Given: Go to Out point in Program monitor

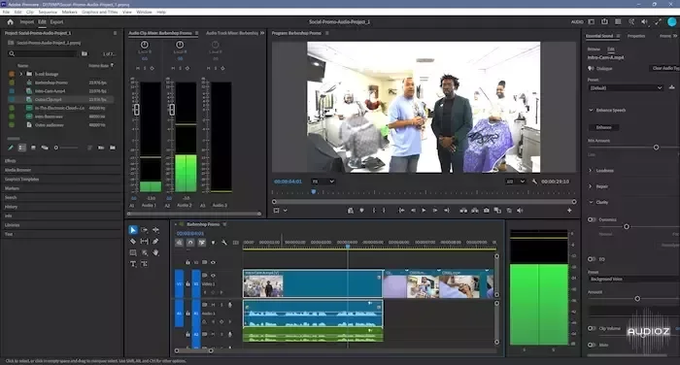Looking at the screenshot, I should [446, 211].
